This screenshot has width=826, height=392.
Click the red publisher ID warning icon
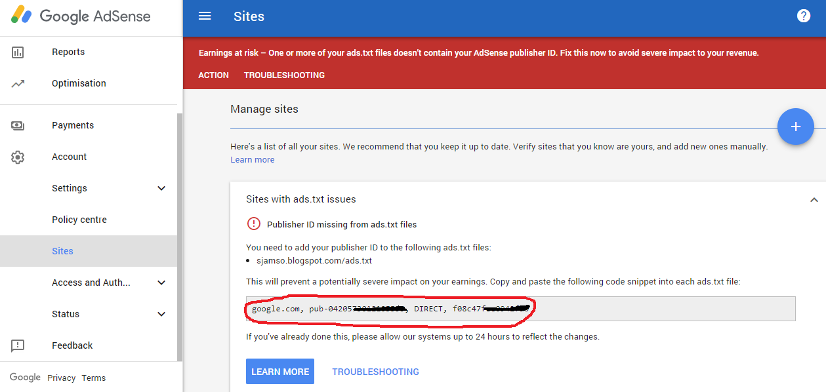[253, 224]
